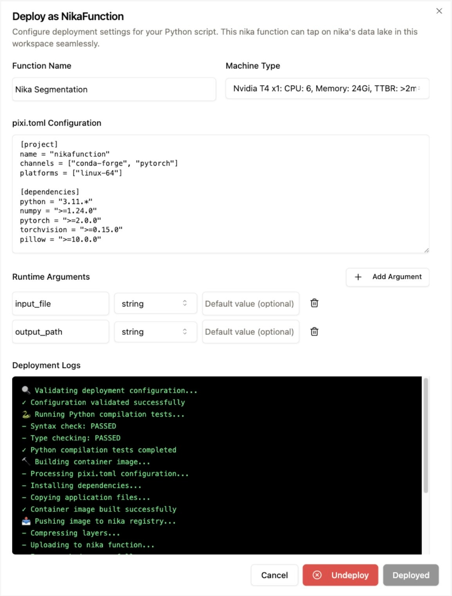
Task: Open the input_file type selector showing string
Action: [x=155, y=303]
